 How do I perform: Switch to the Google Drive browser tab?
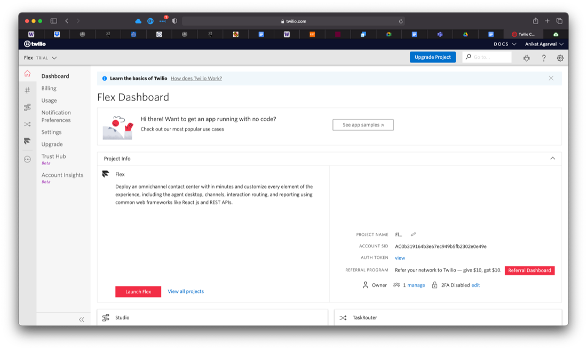tap(465, 34)
